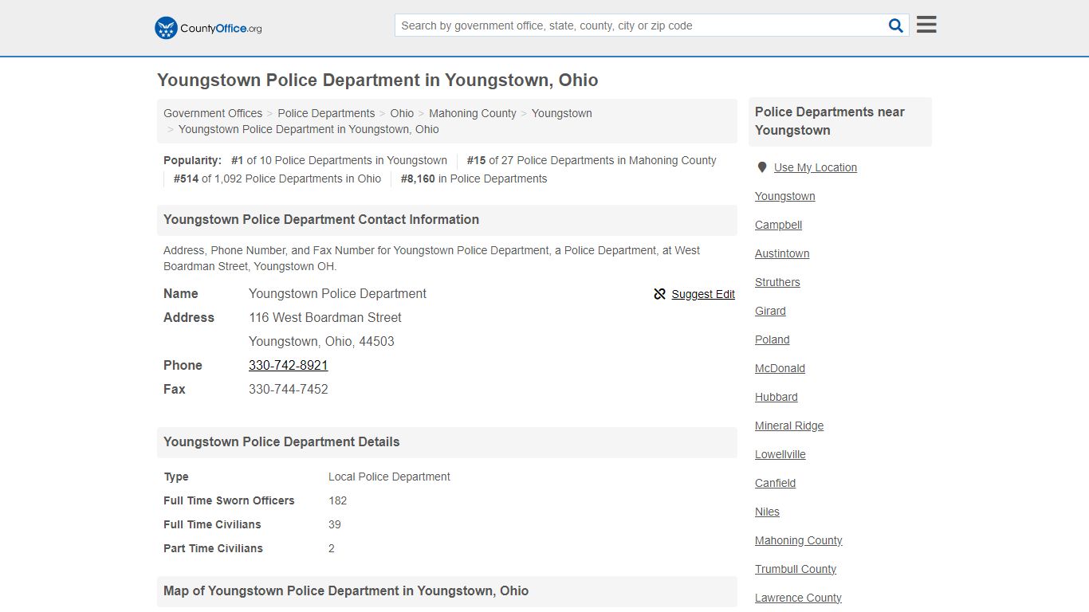Screen dimensions: 1089x612
Task: Click rank #514 of 1,092 in Ohio
Action: 277,178
